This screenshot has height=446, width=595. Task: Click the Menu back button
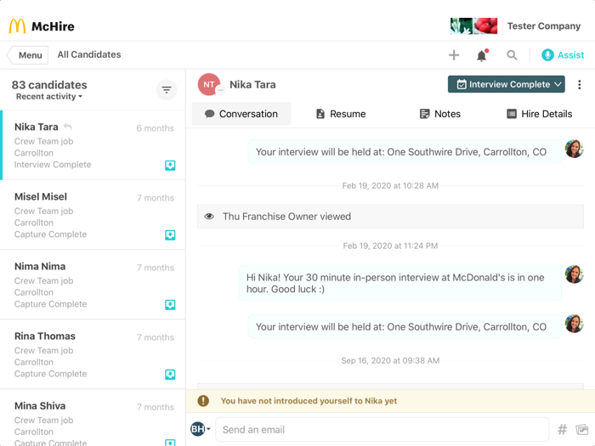click(28, 55)
